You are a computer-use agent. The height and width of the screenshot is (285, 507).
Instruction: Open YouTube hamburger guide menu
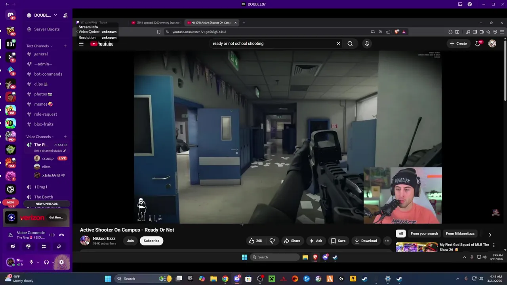coord(81,44)
